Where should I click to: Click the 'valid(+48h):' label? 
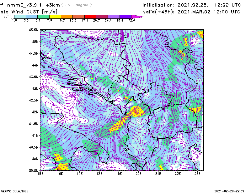pyautogui.click(x=159, y=12)
